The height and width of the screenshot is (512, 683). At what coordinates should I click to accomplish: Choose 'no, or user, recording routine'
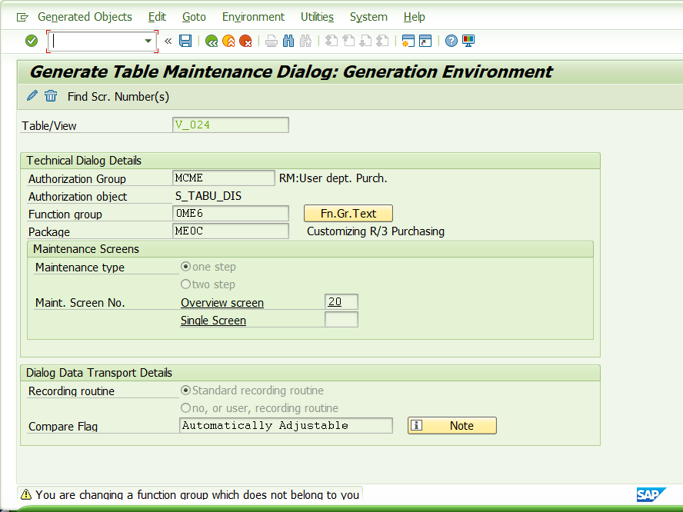point(185,408)
